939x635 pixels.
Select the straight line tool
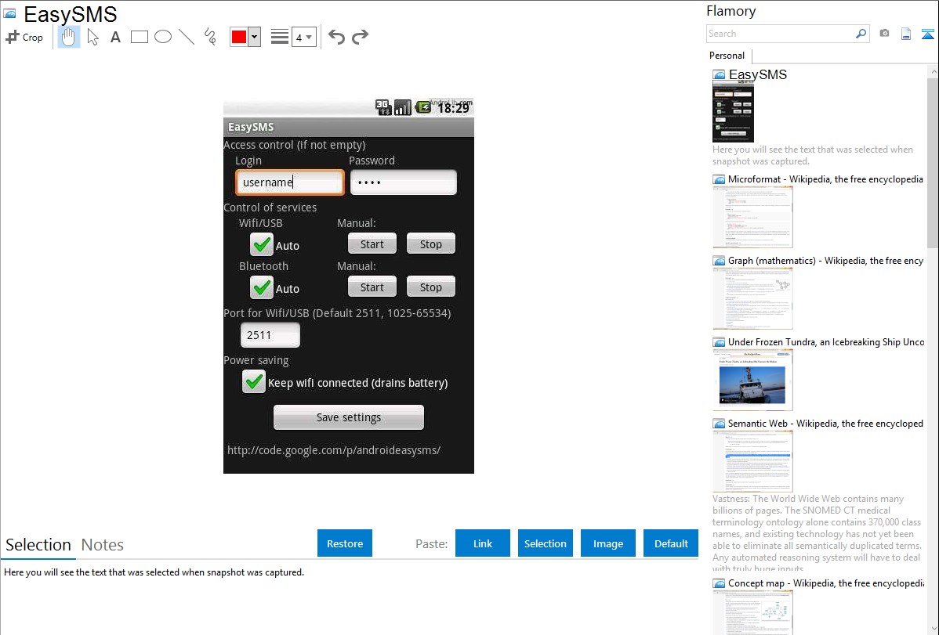coord(187,37)
